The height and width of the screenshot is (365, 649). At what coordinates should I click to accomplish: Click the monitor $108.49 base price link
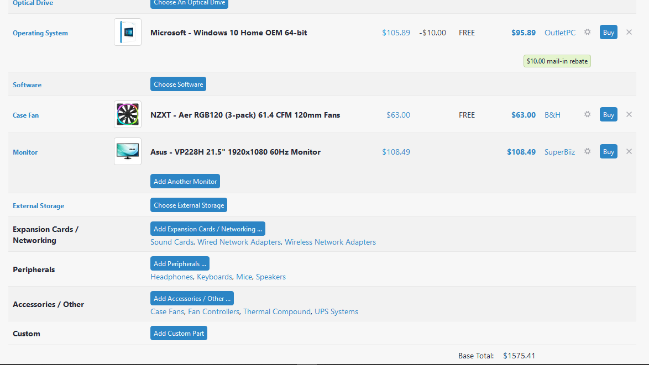click(x=396, y=152)
